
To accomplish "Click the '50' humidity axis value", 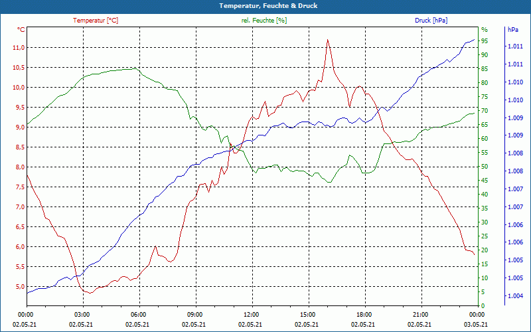I will coord(485,167).
